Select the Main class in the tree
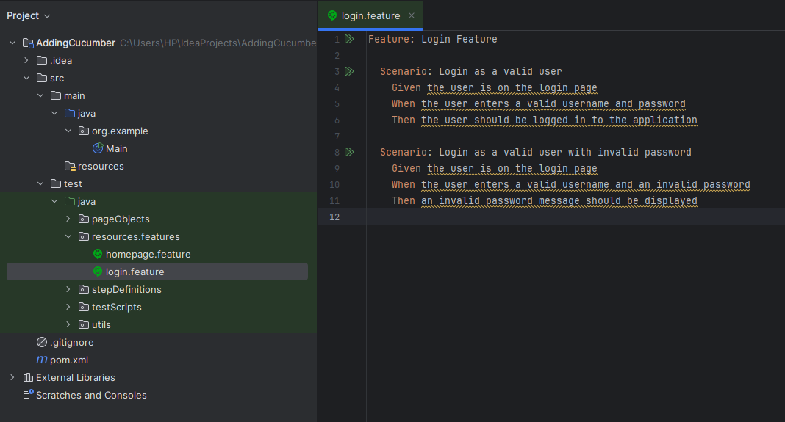Viewport: 785px width, 422px height. tap(117, 148)
